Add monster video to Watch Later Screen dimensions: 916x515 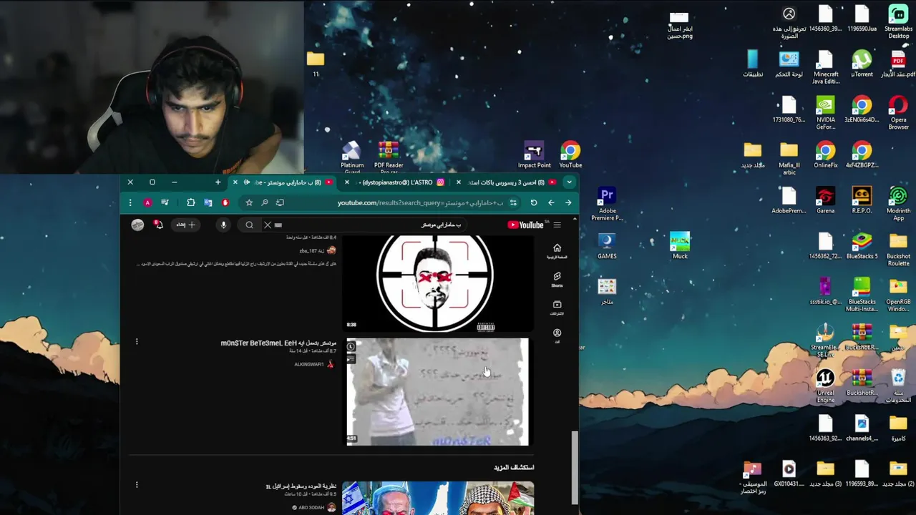[x=351, y=347]
